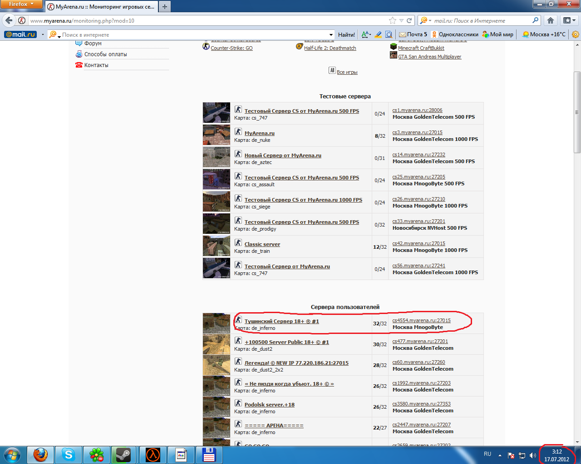Viewport: 581px width, 464px height.
Task: Click the CS icon beside MyArena.ru de_nuke server
Action: 238,131
